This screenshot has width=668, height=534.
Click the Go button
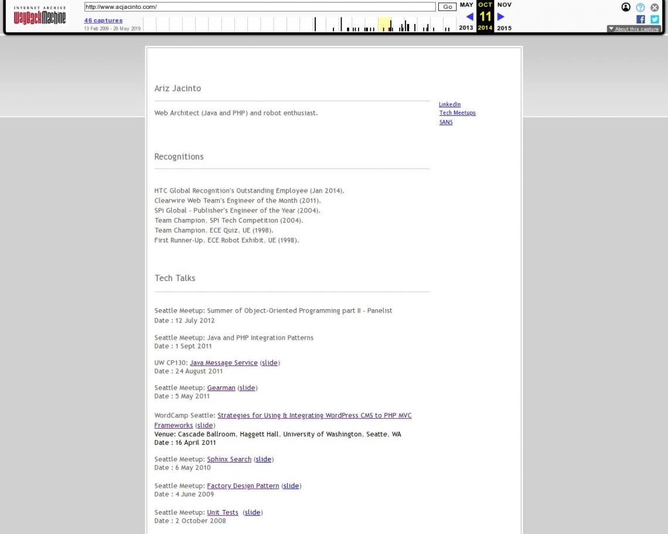[x=447, y=7]
